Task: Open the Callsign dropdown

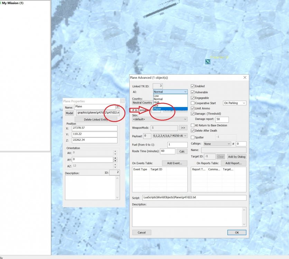Action: click(x=217, y=144)
